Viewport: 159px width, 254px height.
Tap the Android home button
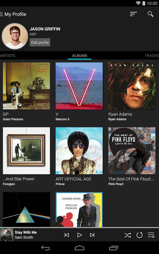click(79, 248)
